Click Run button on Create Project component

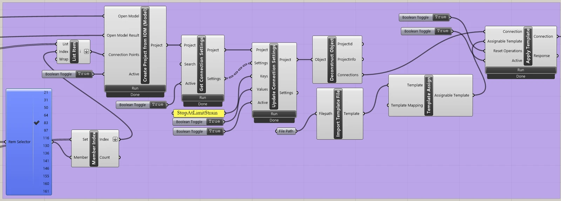(135, 88)
